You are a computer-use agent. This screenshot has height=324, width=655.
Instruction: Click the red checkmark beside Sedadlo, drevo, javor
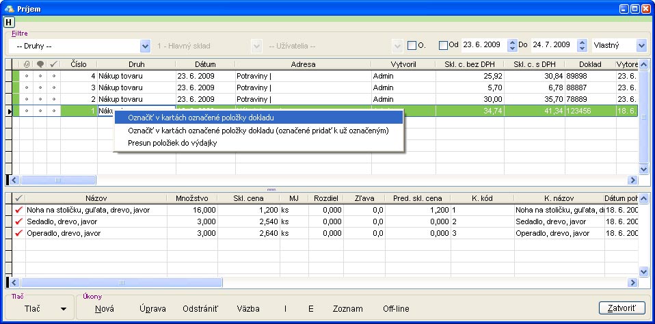(18, 222)
